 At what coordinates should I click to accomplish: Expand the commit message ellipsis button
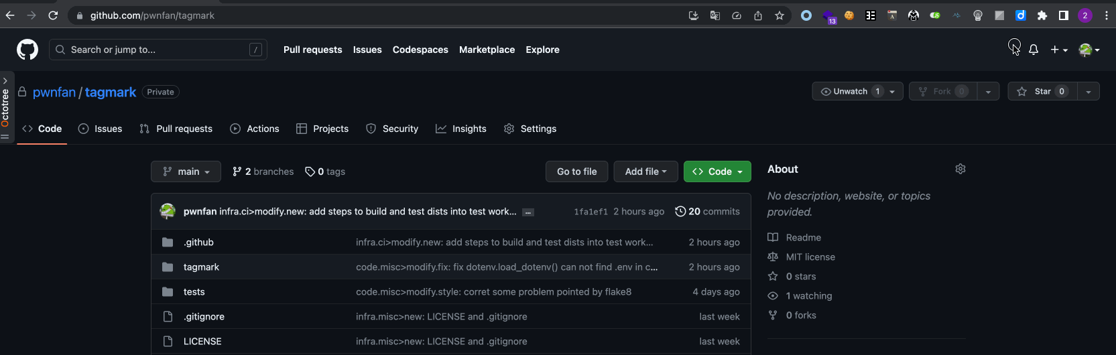point(528,212)
